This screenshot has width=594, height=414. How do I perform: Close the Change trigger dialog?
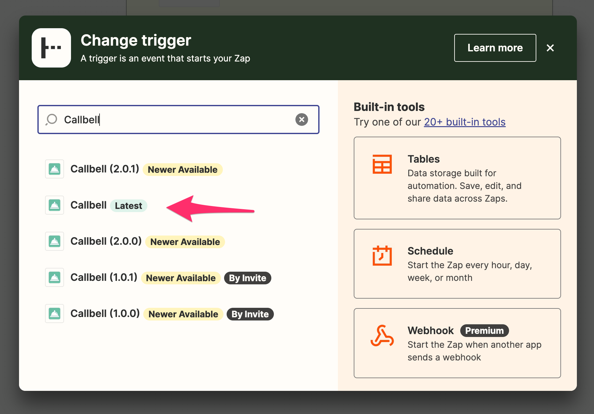(550, 48)
